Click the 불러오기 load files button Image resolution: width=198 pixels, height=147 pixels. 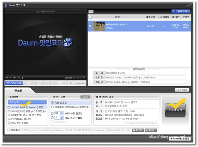[x=181, y=11]
